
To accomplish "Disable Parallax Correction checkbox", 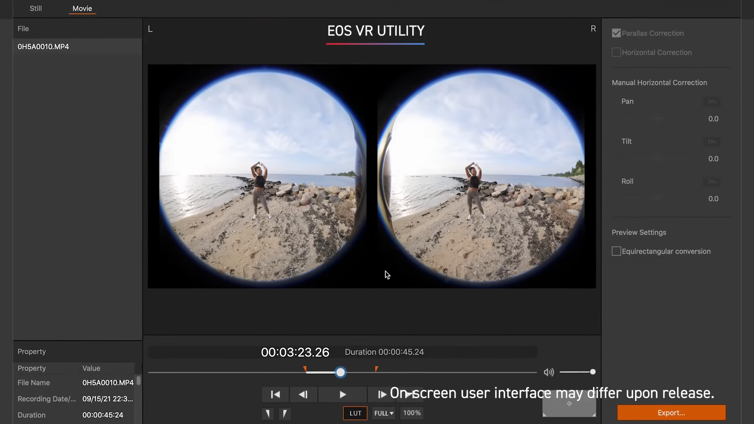I will [616, 33].
